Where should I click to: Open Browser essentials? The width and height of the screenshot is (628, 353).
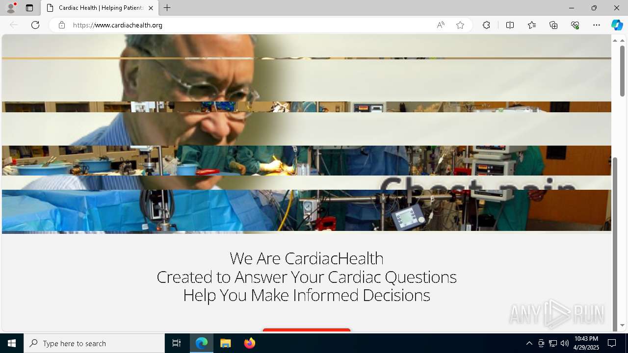coord(575,25)
